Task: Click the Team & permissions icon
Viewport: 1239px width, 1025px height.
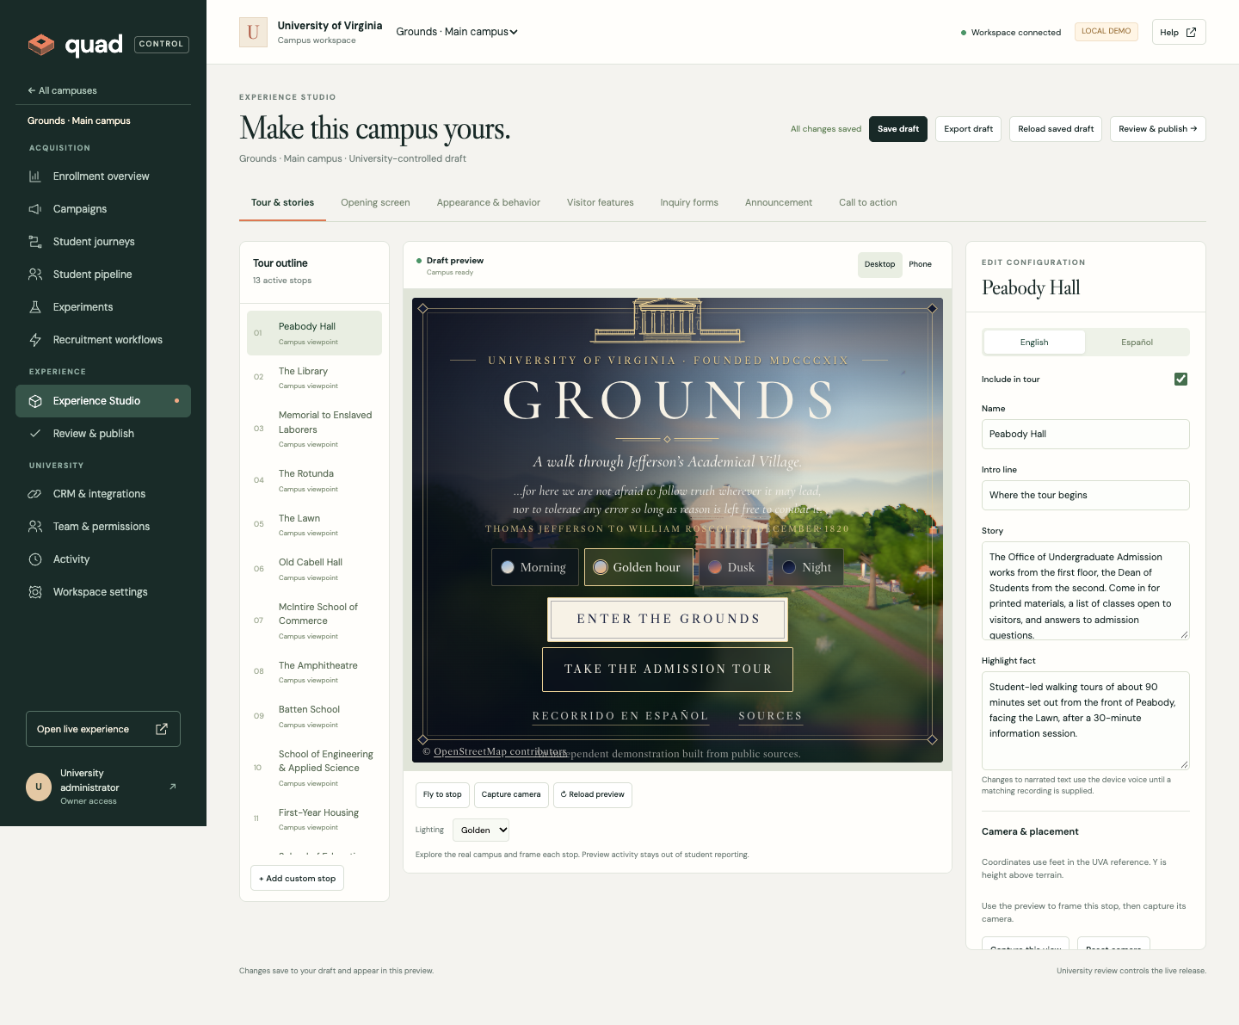Action: (35, 527)
